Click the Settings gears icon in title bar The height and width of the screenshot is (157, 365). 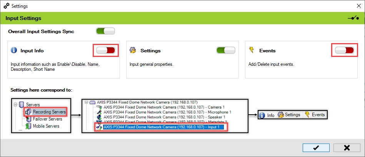pyautogui.click(x=6, y=6)
